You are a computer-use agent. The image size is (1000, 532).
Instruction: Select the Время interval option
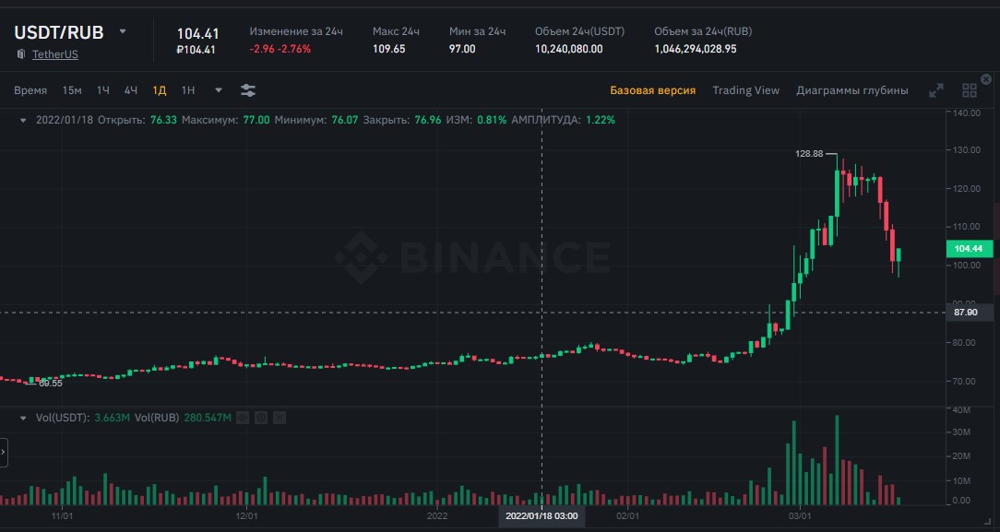coord(30,90)
